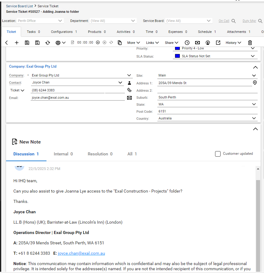Image resolution: width=264 pixels, height=273 pixels.
Task: Open the More dropdown menu
Action: coord(133,43)
